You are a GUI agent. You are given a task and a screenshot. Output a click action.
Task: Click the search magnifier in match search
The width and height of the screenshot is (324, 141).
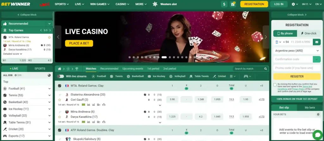(x=265, y=69)
